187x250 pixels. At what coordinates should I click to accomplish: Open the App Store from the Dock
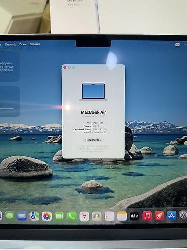[x=171, y=215]
